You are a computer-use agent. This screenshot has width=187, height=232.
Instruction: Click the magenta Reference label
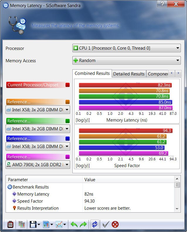tap(19, 157)
